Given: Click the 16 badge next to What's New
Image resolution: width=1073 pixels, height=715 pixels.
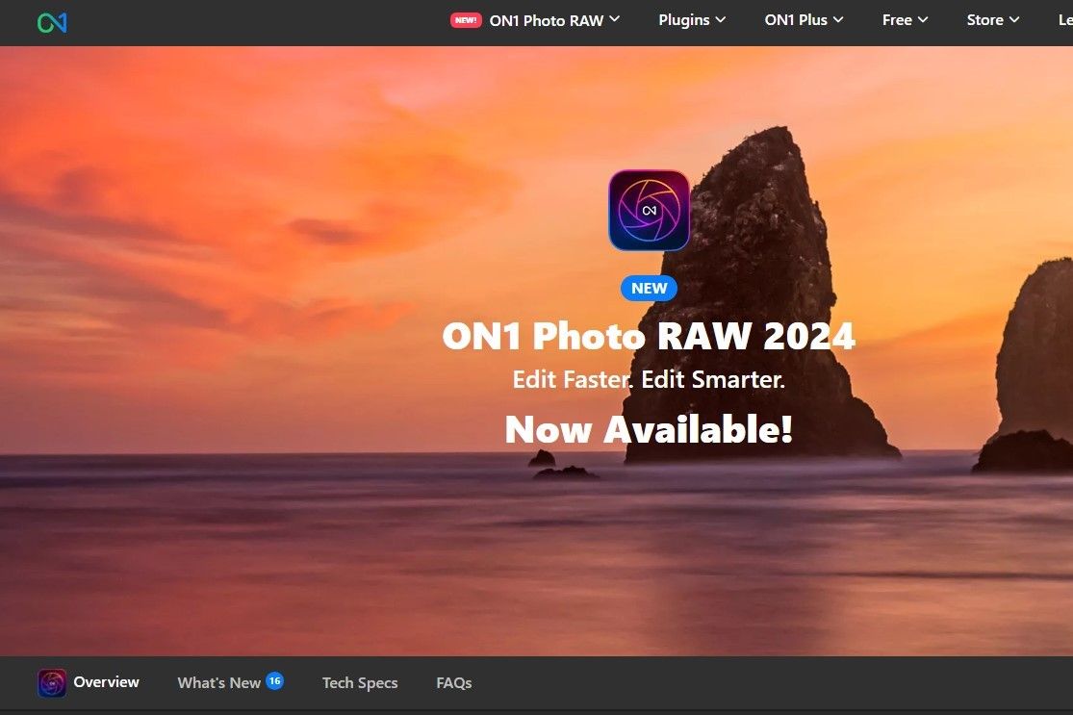Looking at the screenshot, I should coord(275,680).
